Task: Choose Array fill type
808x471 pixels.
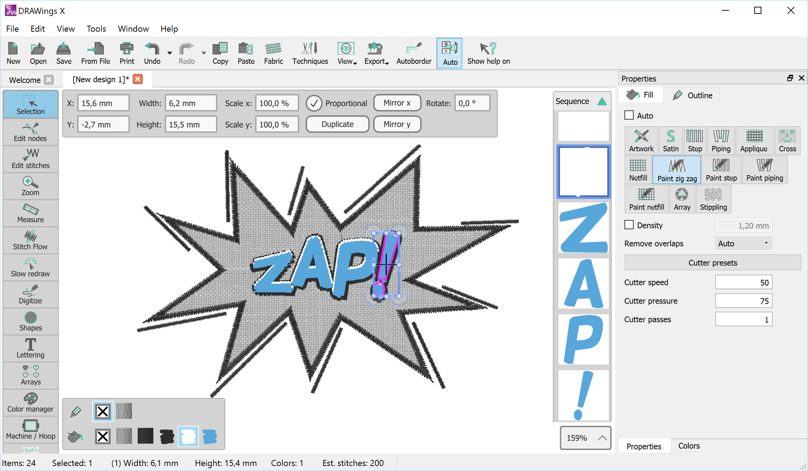Action: (x=682, y=199)
